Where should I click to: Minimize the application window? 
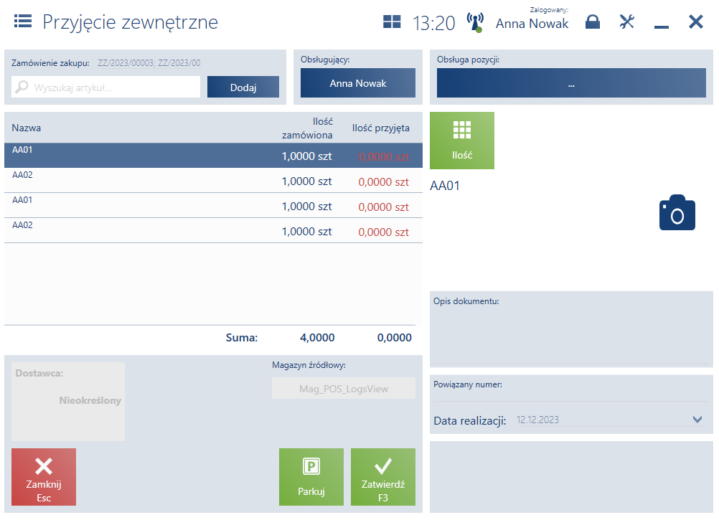pos(661,27)
